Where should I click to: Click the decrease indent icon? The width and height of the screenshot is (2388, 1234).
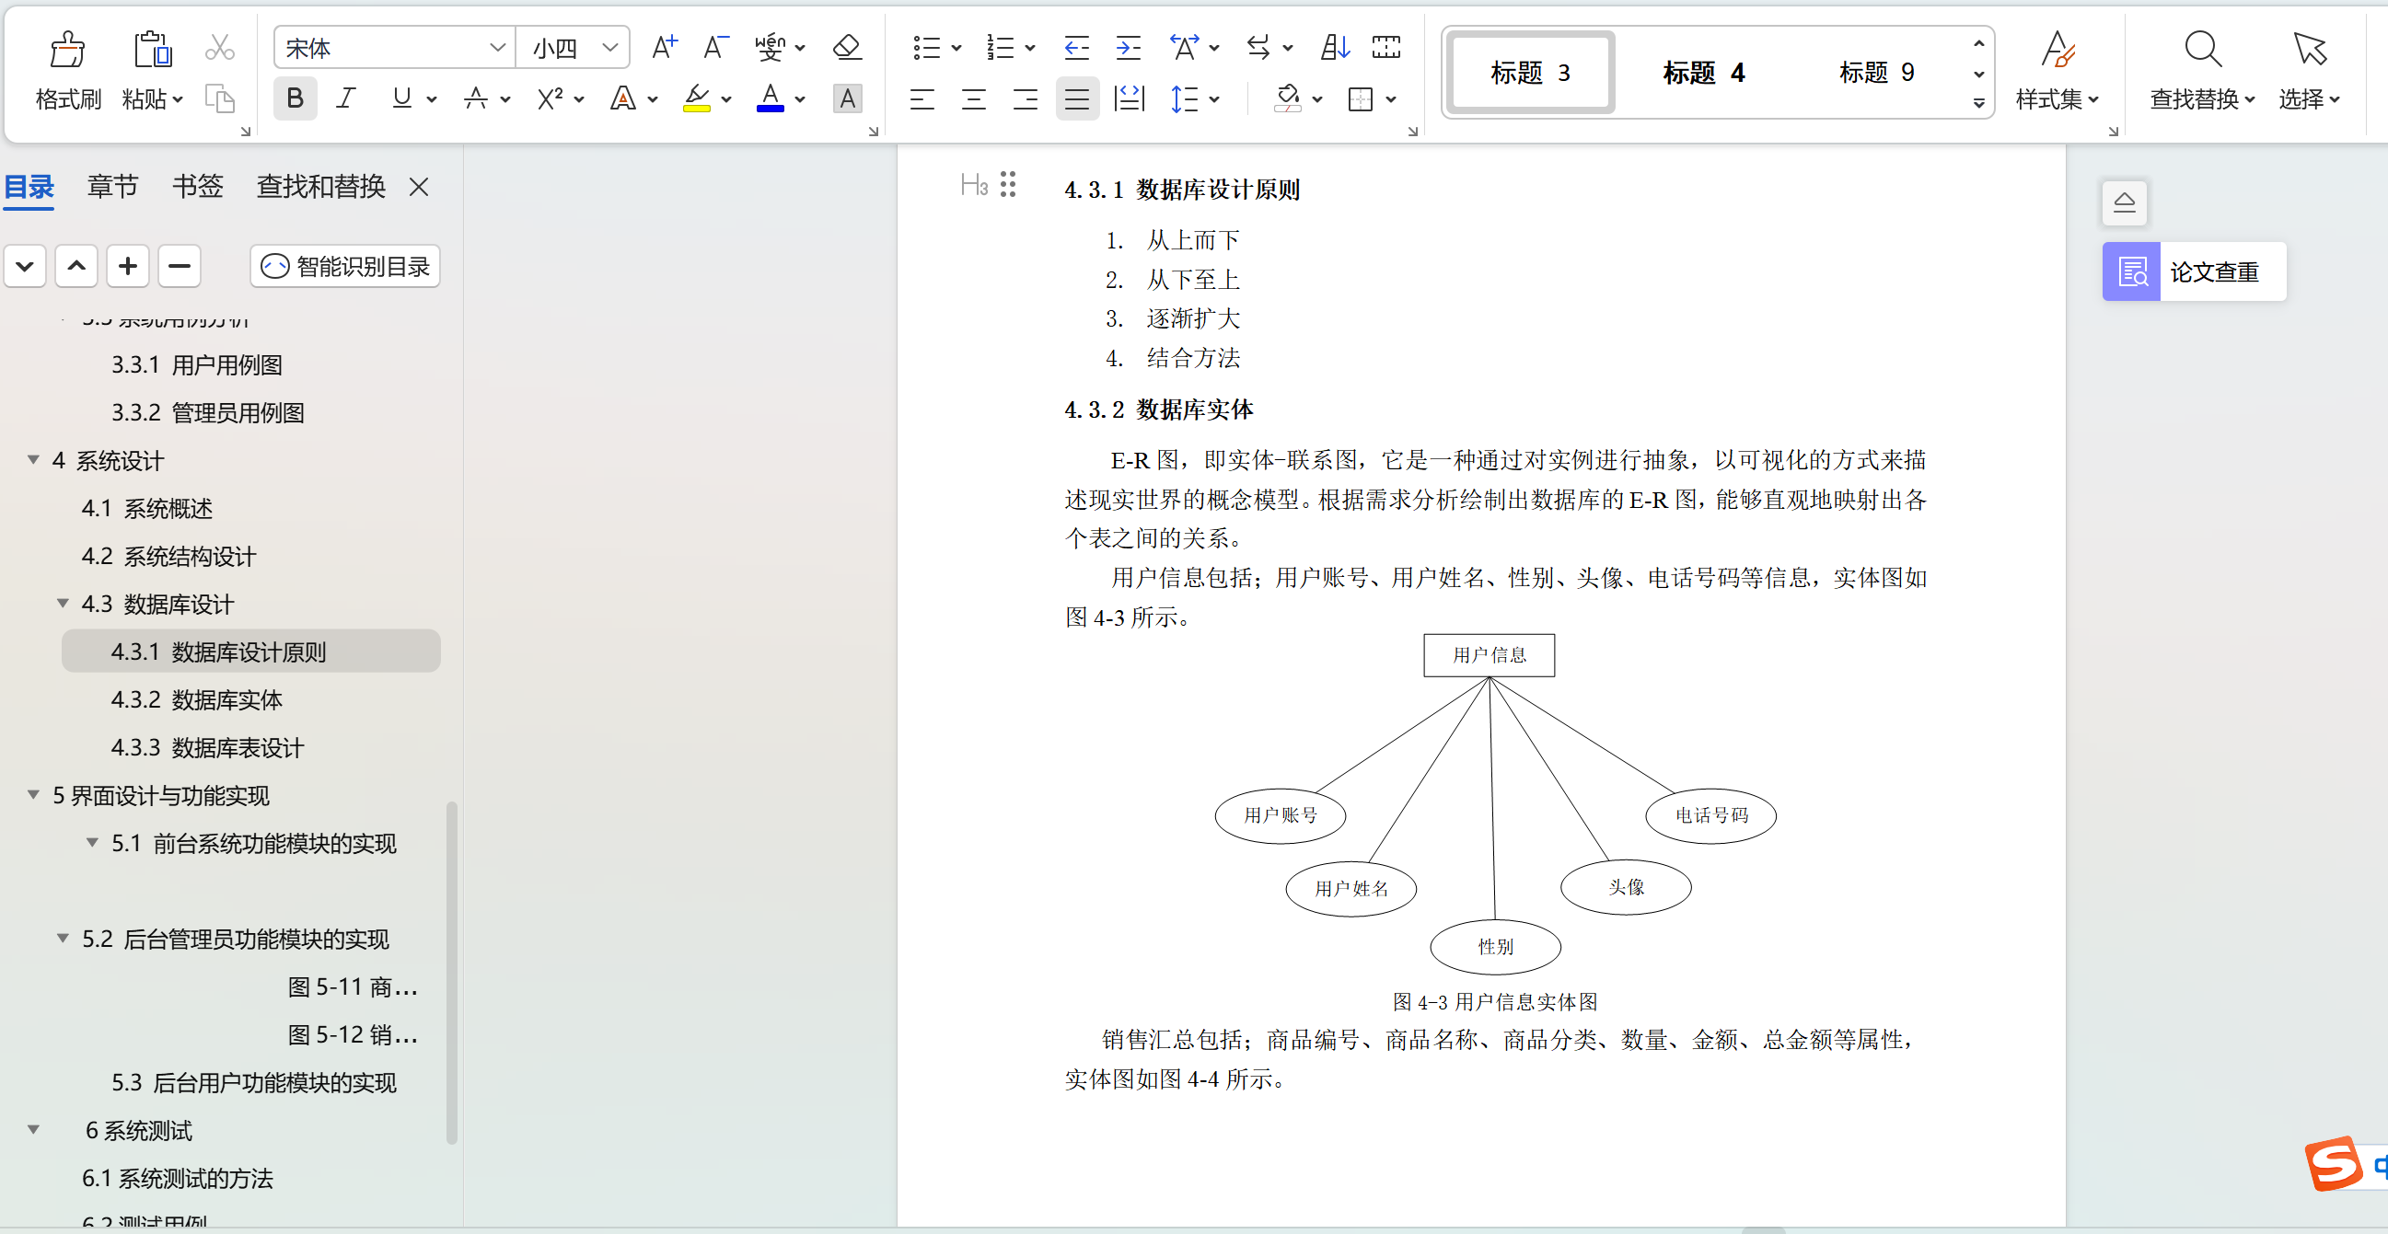[x=1076, y=47]
